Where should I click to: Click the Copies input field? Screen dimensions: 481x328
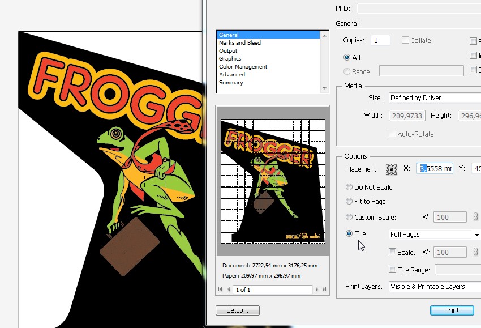point(380,40)
